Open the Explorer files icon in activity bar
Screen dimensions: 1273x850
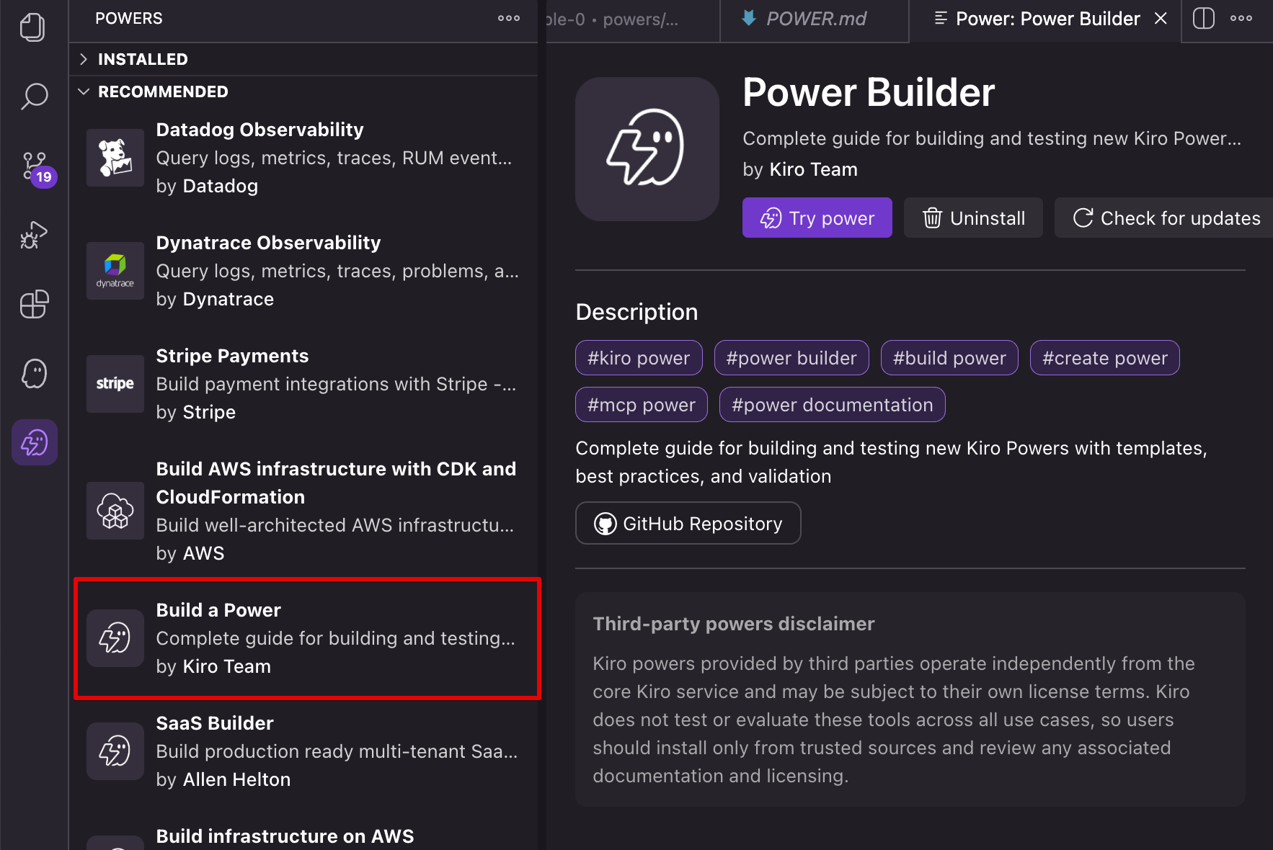pyautogui.click(x=33, y=27)
